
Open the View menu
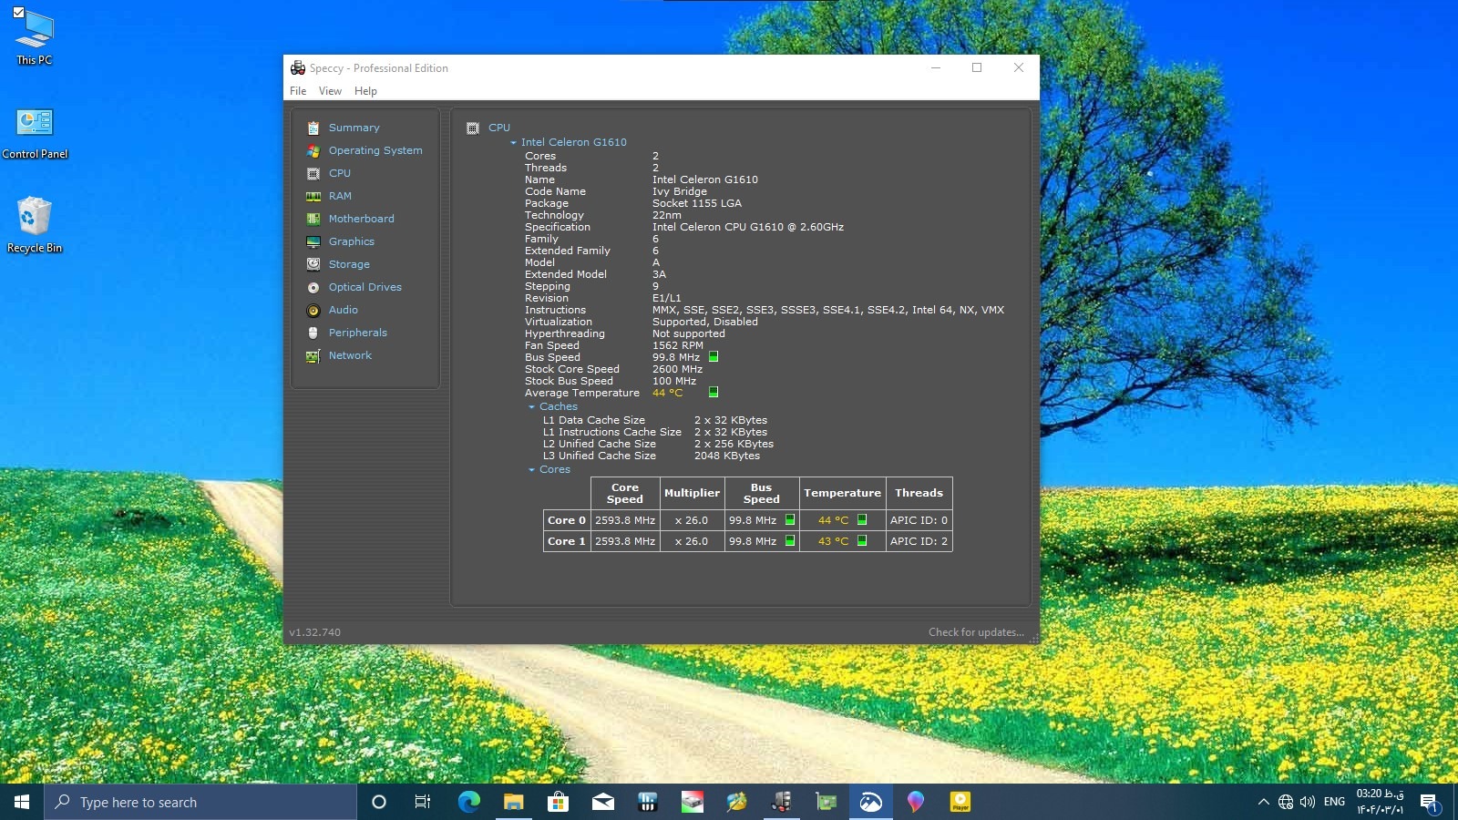[x=330, y=91]
